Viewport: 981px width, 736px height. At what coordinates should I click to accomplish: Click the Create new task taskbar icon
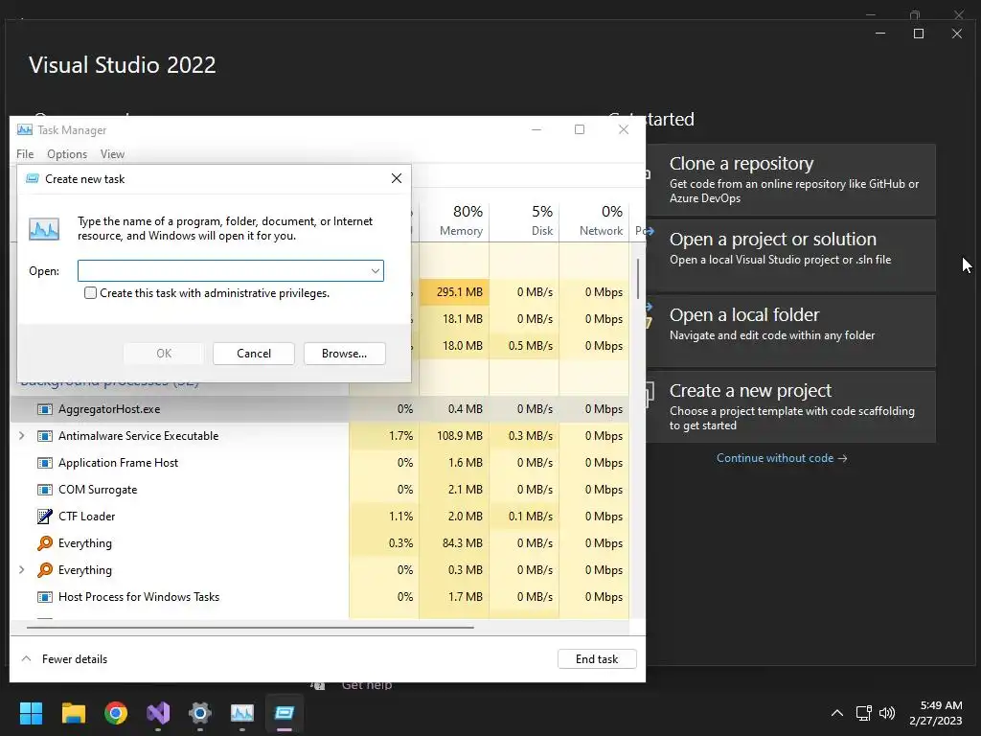coord(284,713)
